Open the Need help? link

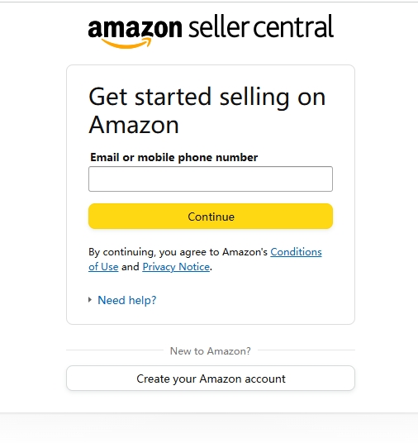tap(127, 300)
